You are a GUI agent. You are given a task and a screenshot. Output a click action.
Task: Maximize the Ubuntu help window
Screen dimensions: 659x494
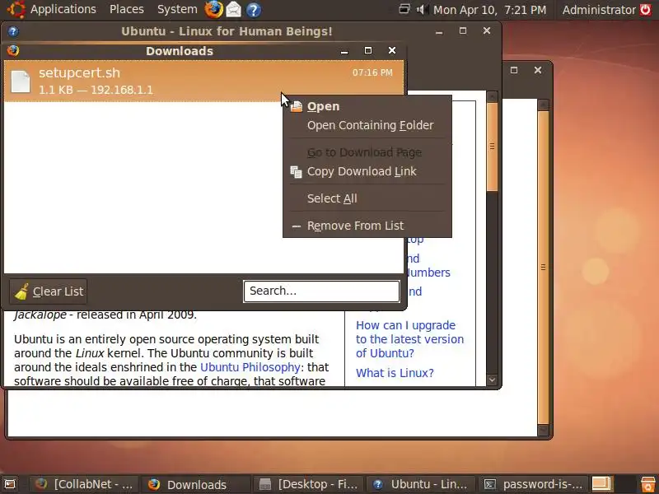[x=463, y=30]
